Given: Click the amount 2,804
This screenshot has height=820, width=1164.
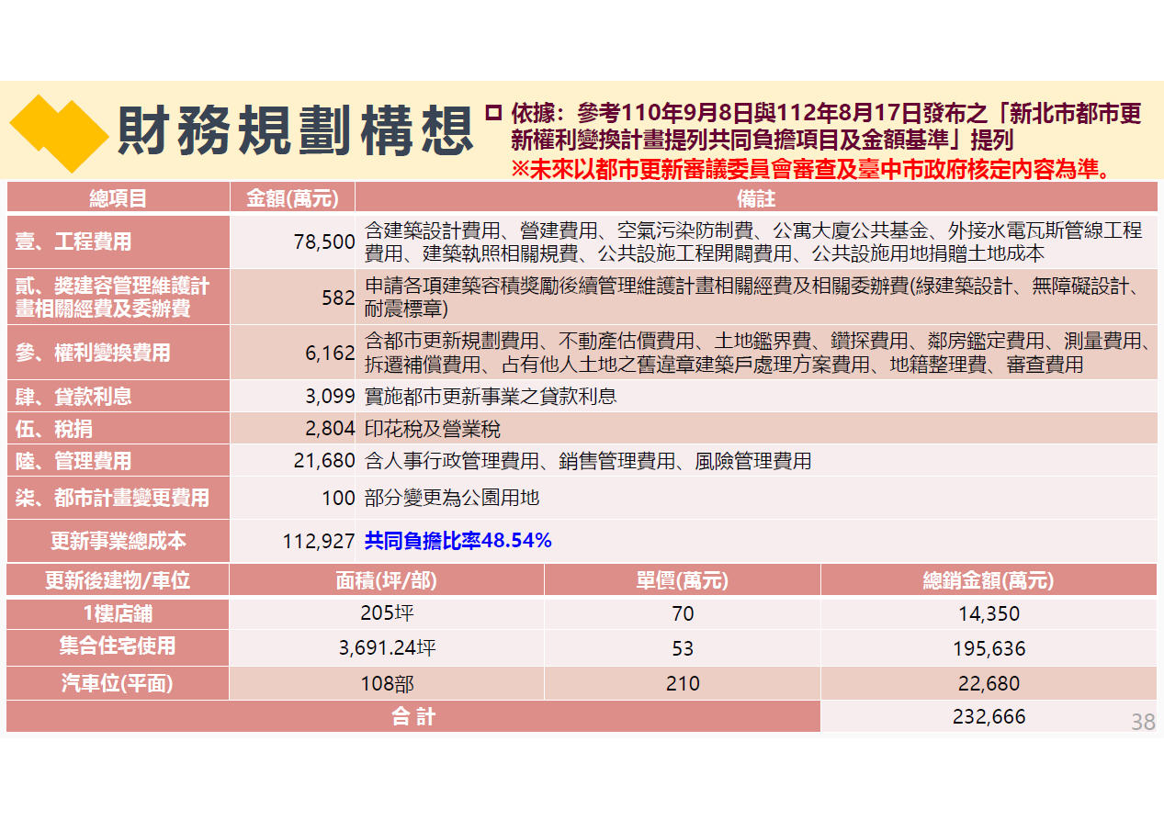Looking at the screenshot, I should (x=330, y=429).
